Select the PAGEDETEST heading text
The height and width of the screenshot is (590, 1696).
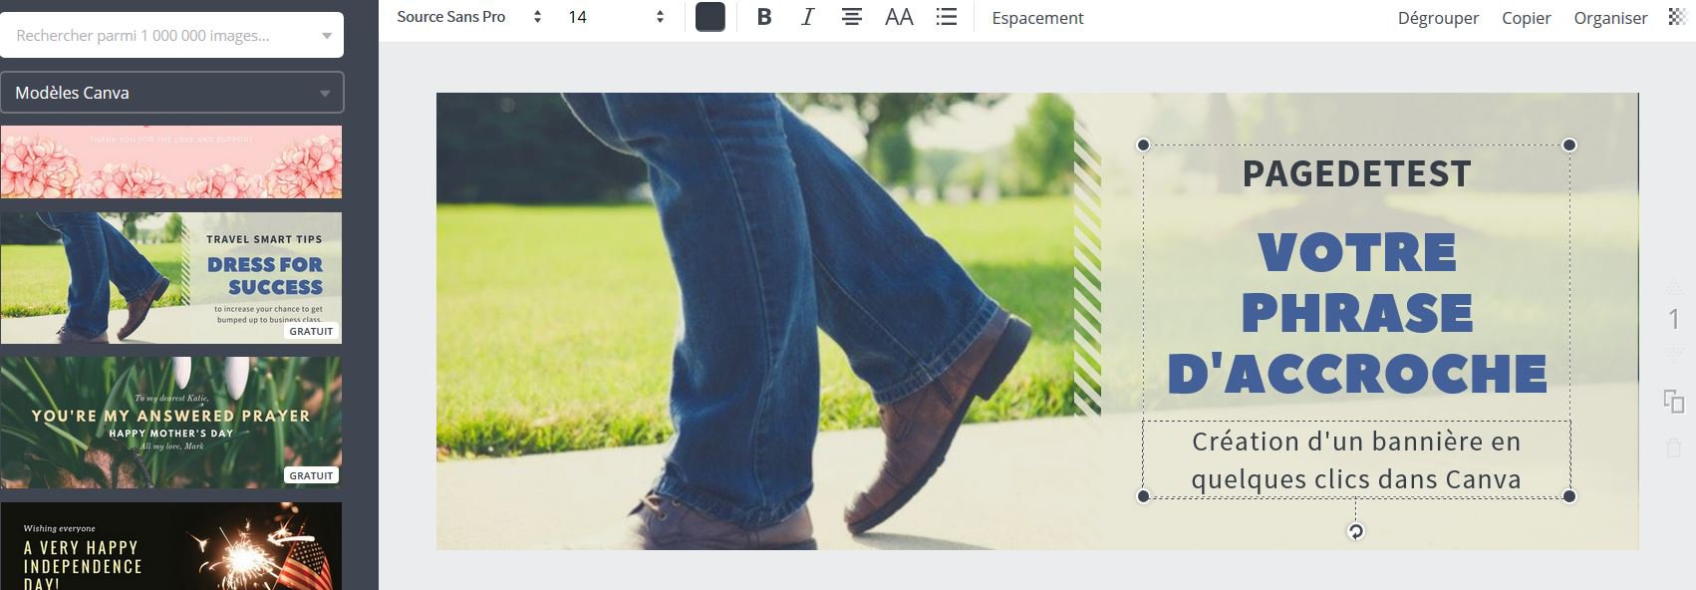[1356, 174]
